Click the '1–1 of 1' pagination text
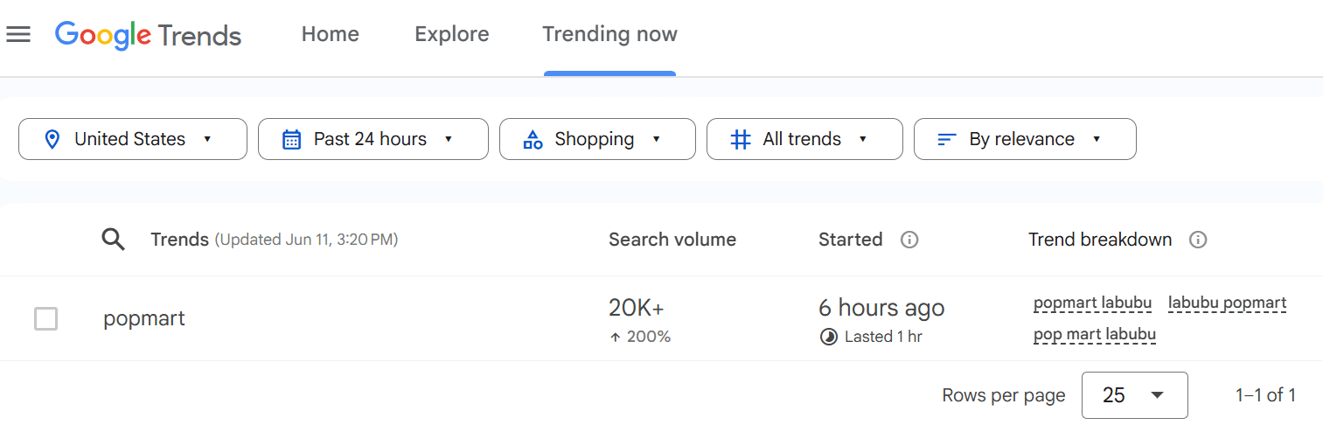 [x=1265, y=395]
